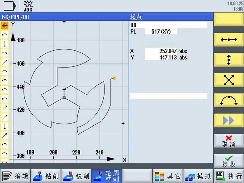Select the contour start point crosshair tool

click(5, 26)
